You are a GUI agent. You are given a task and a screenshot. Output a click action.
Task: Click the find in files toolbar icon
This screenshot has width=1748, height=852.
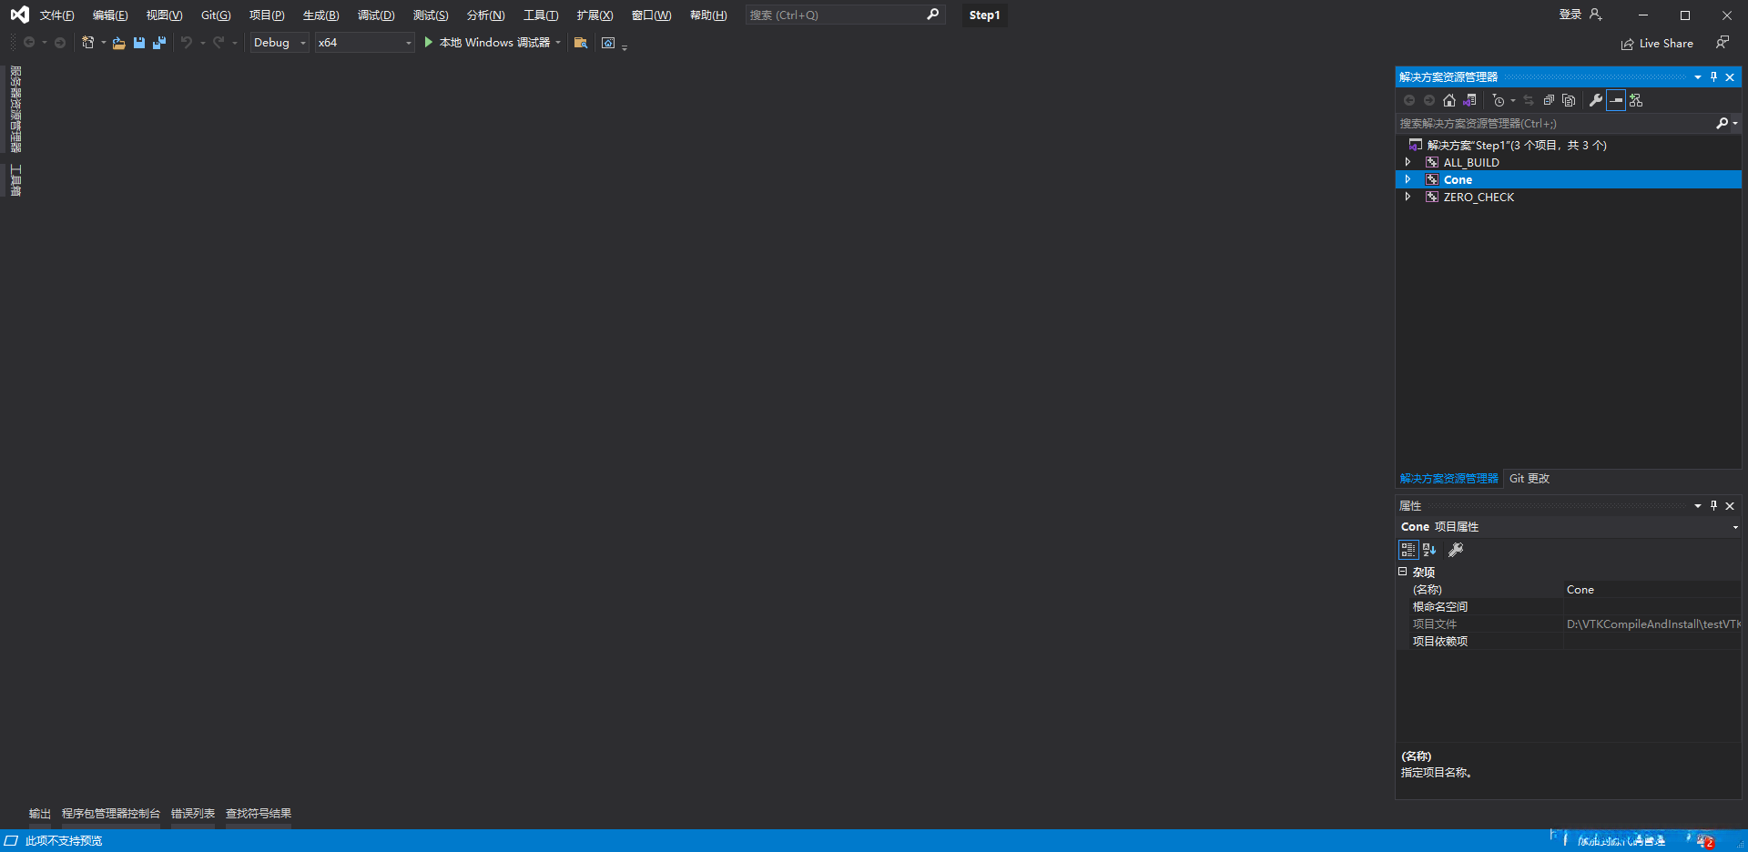[x=581, y=43]
